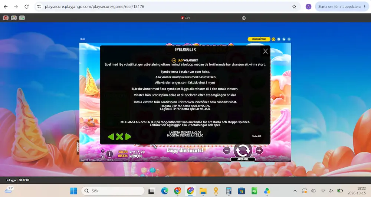Reload the browser page
The height and width of the screenshot is (197, 371).
tap(26, 7)
